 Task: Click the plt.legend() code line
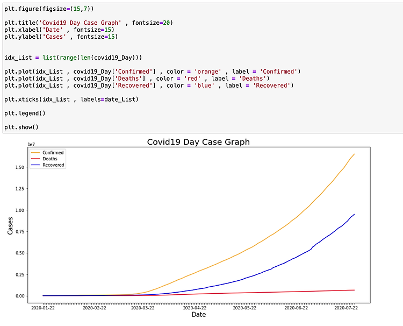[25, 113]
